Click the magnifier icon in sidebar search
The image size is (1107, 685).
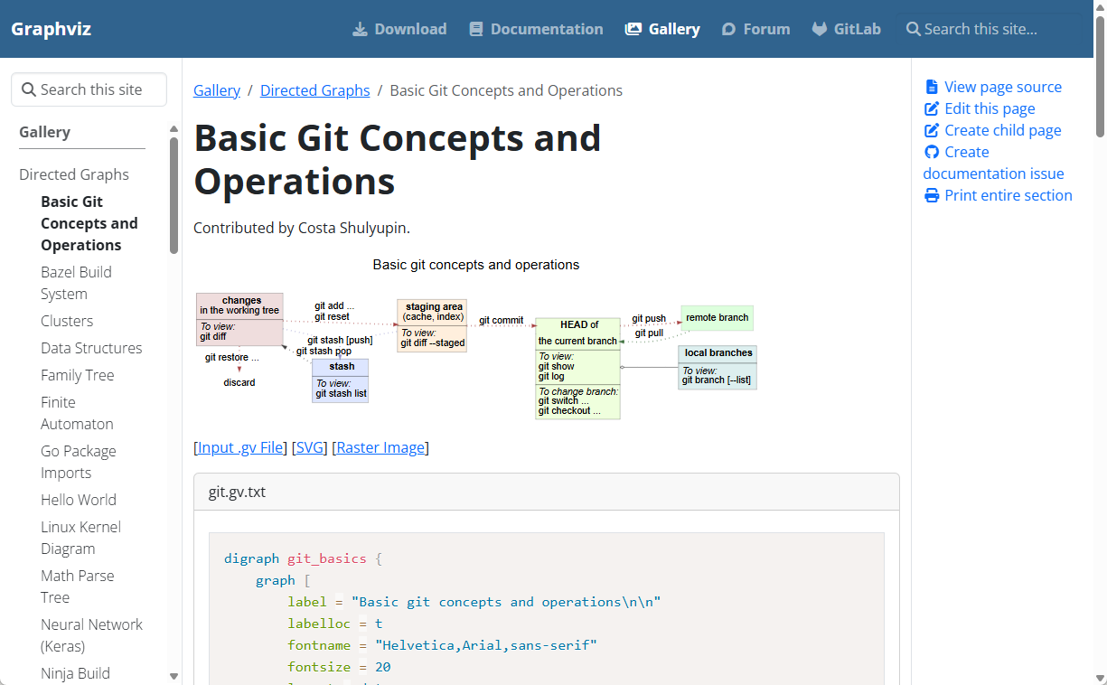(x=29, y=89)
